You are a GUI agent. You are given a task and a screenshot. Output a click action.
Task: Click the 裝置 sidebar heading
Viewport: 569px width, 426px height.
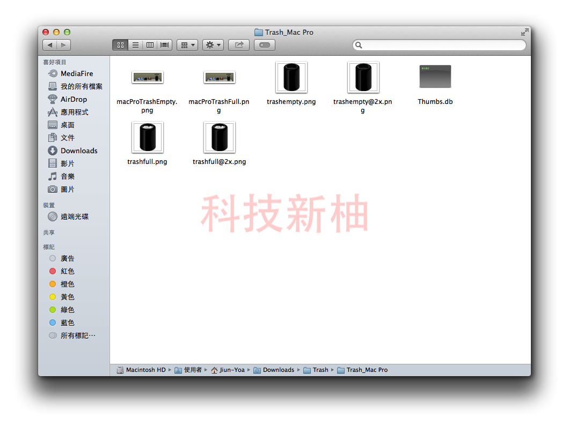[x=49, y=205]
